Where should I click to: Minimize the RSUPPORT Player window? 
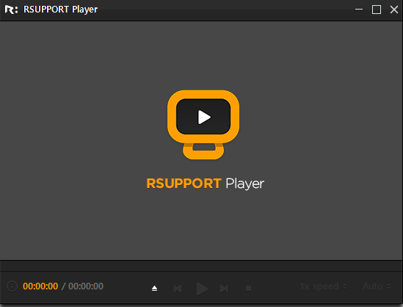pyautogui.click(x=359, y=10)
